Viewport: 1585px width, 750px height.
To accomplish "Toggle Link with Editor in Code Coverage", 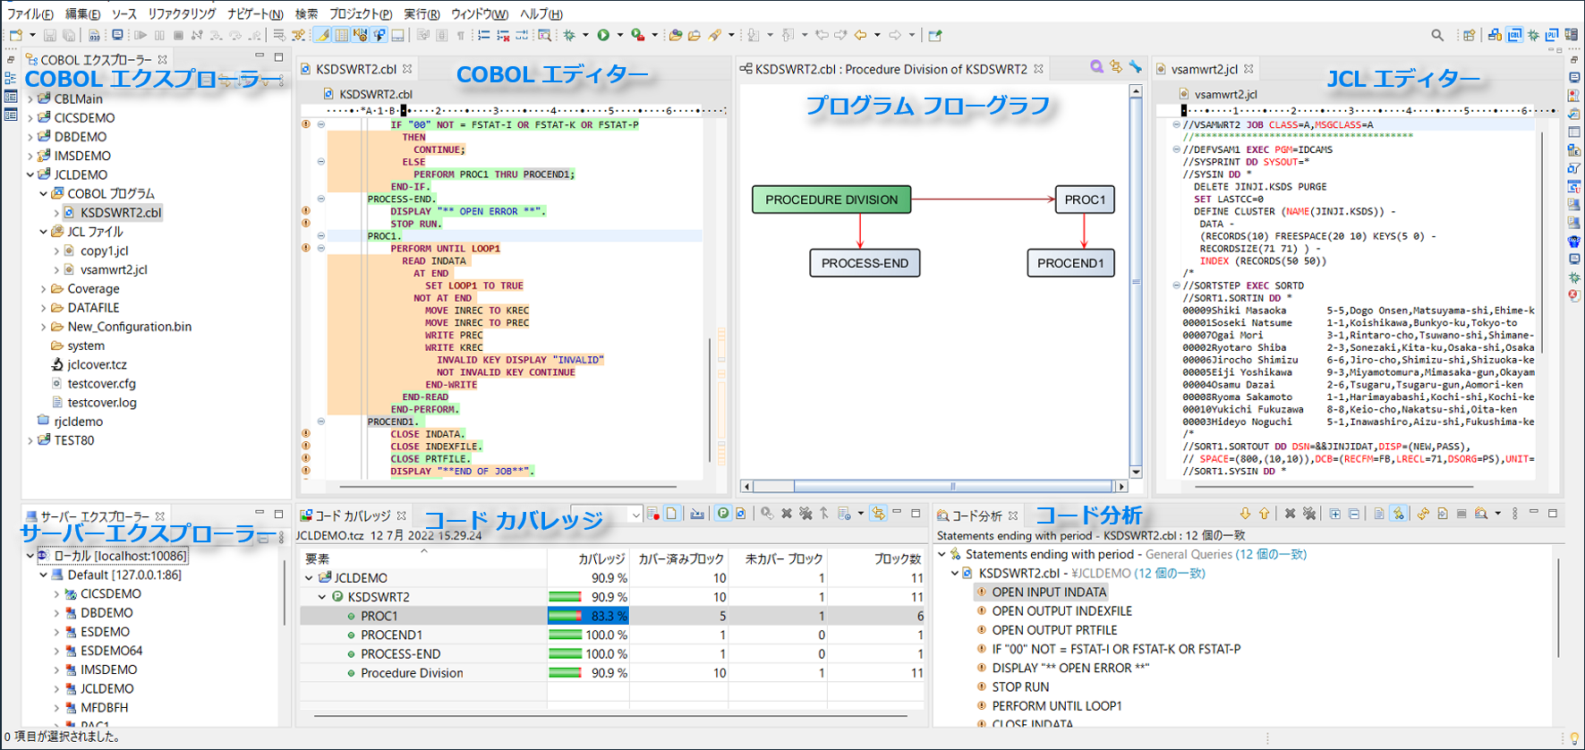I will 878,514.
